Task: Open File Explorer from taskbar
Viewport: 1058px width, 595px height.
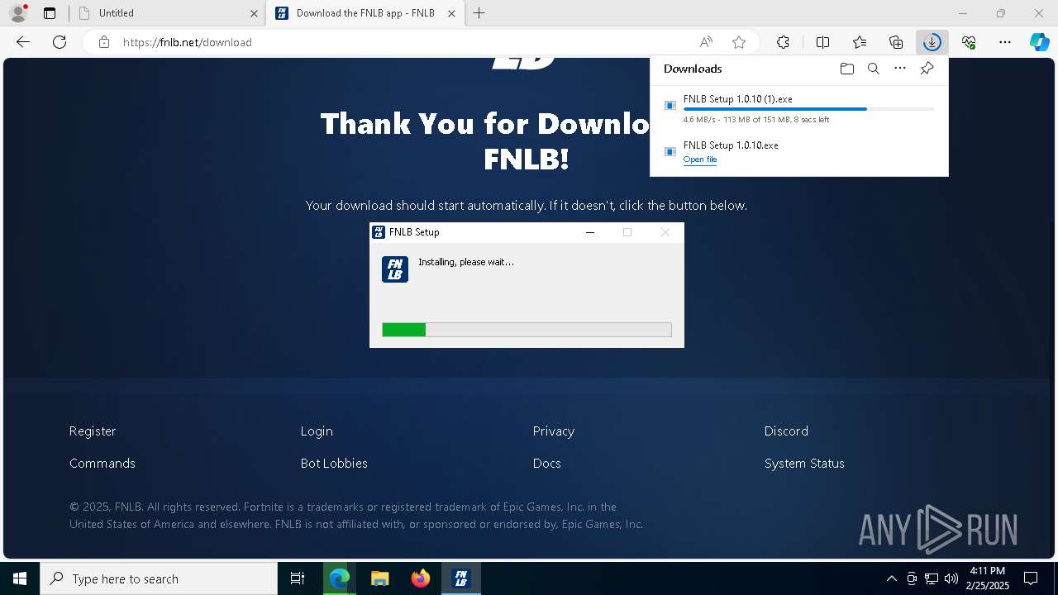Action: (x=379, y=578)
